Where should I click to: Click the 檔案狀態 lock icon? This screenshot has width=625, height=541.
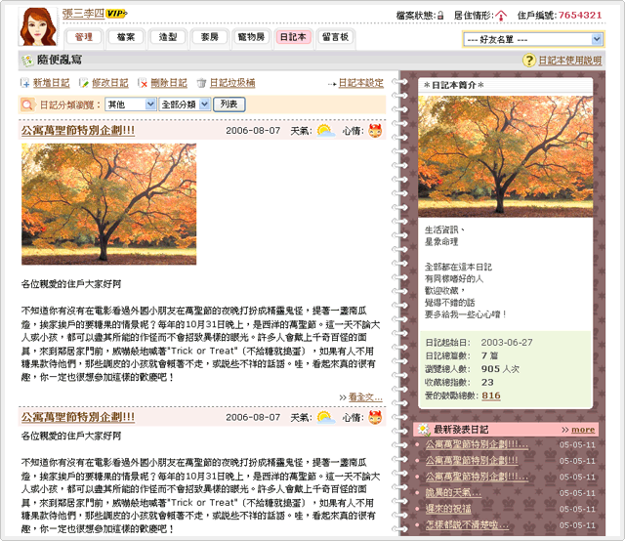440,16
